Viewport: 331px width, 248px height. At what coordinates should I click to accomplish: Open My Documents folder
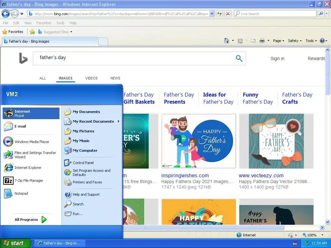pos(92,112)
